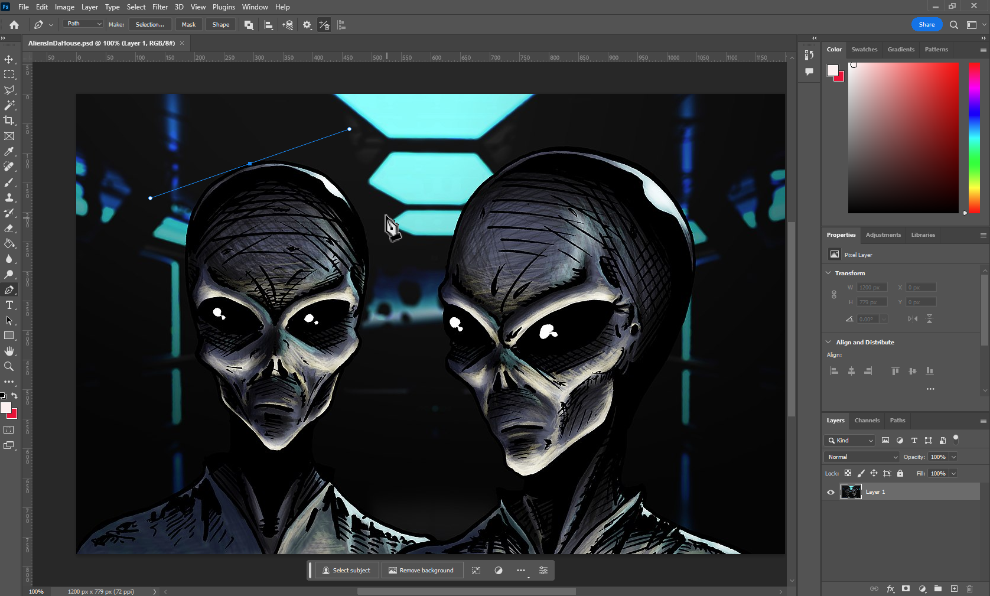Select the Zoom tool
The image size is (990, 596).
click(x=9, y=366)
